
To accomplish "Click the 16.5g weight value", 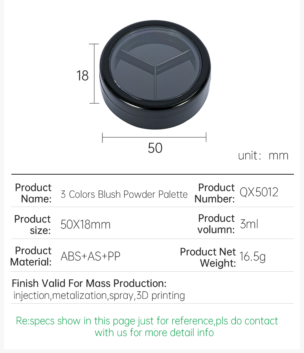I will pyautogui.click(x=252, y=257).
